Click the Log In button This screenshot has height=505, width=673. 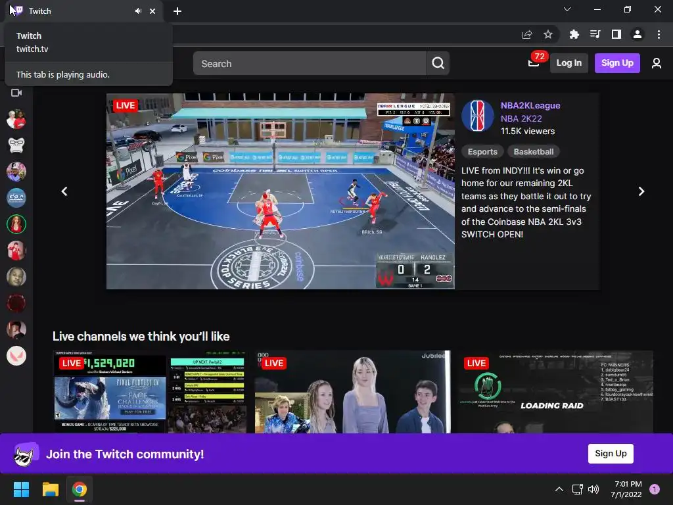coord(569,63)
